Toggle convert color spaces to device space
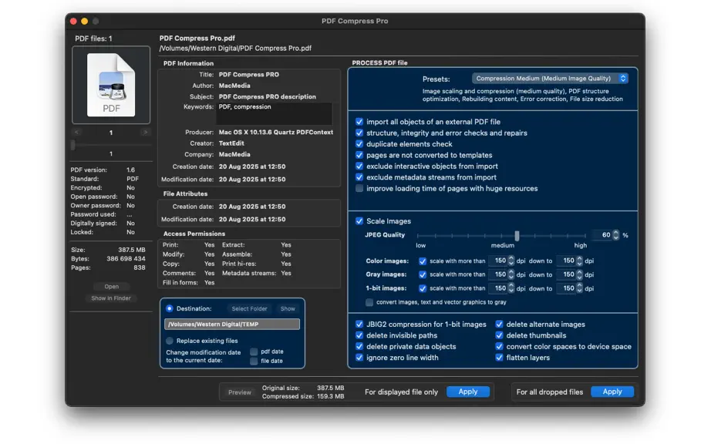 click(499, 347)
